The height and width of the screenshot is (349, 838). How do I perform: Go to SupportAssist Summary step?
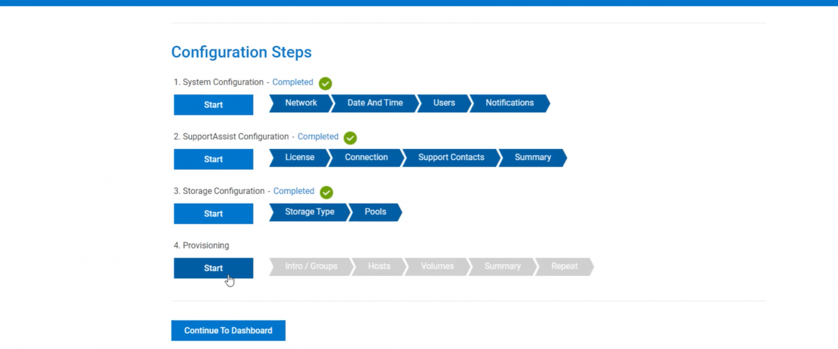[x=532, y=157]
